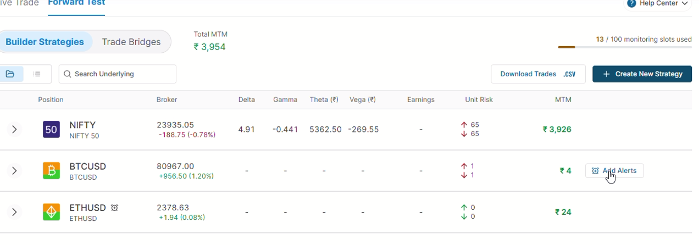Open the Forward Test tab
The image size is (699, 245).
(x=76, y=3)
